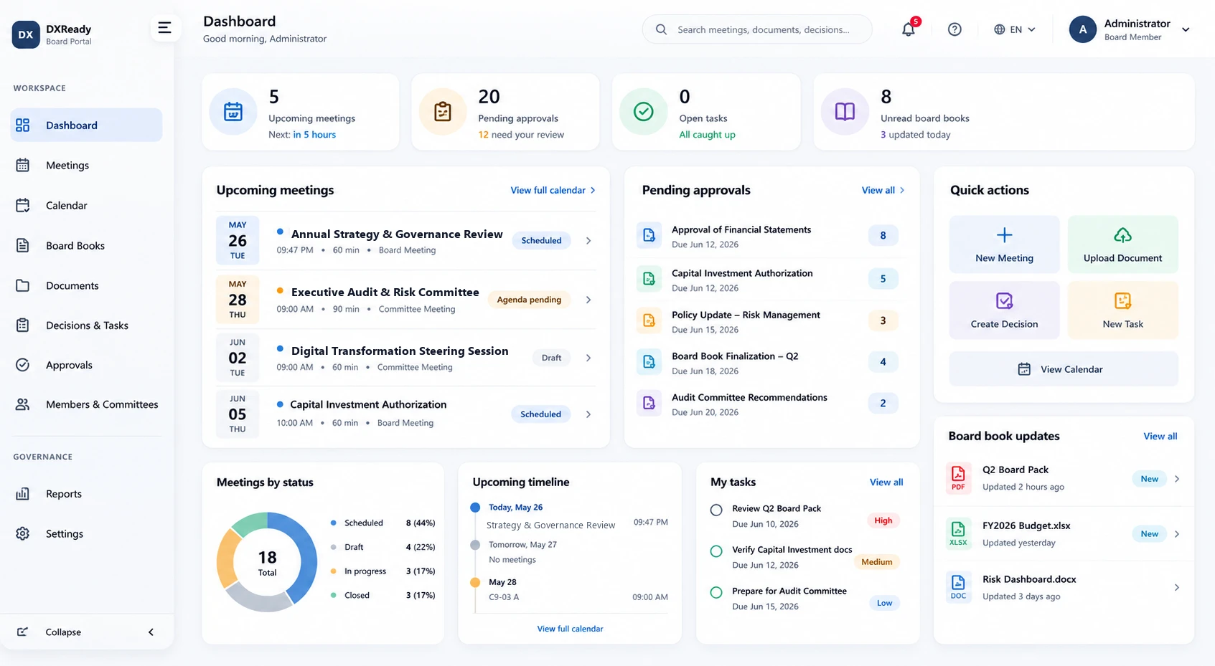Expand the Annual Strategy & Governance Review chevron
The image size is (1215, 666).
tap(588, 241)
